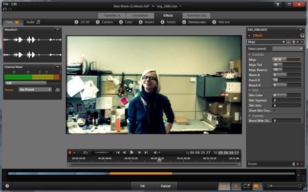308x192 pixels.
Task: Click the channel mixer settings icon beside No Preset
Action: point(58,90)
